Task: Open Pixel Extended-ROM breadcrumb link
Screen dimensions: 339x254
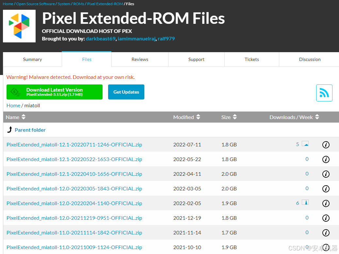Action: pos(105,4)
